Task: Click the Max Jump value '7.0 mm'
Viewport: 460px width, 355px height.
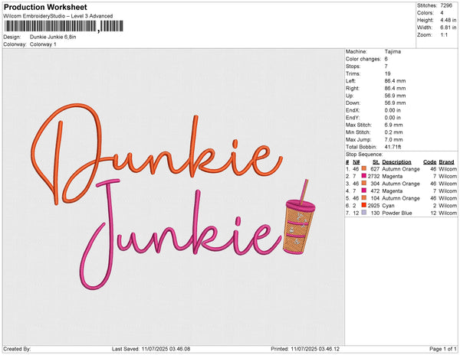Action: [393, 139]
